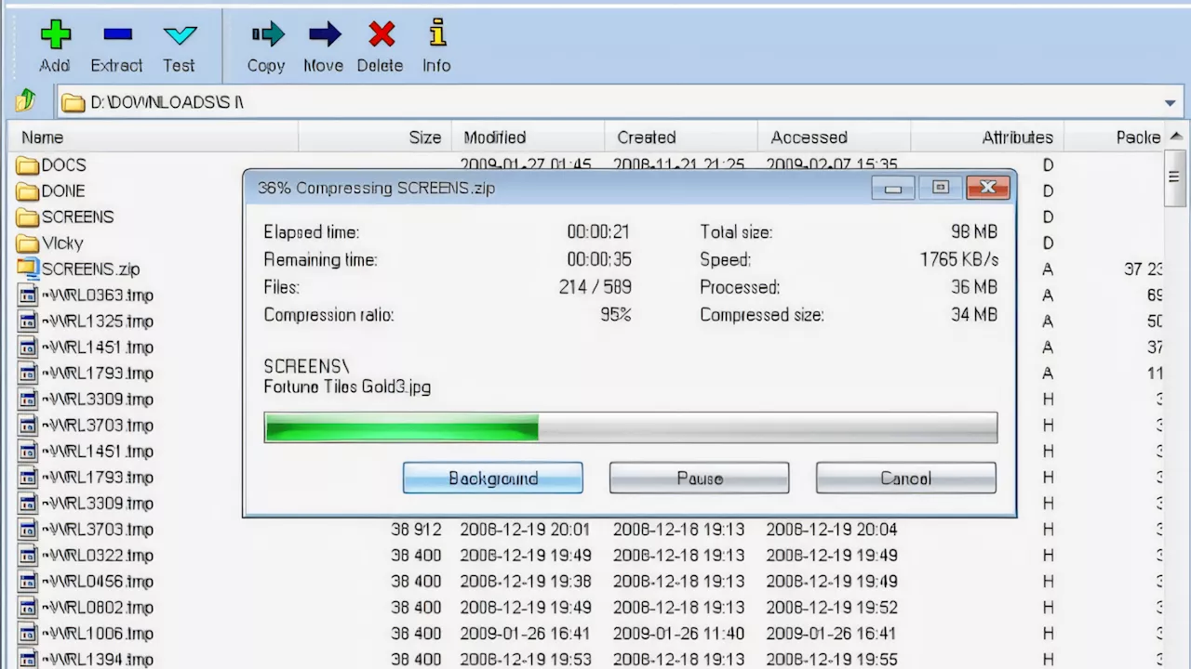This screenshot has width=1191, height=669.
Task: Select the DOCS folder icon
Action: [x=27, y=165]
